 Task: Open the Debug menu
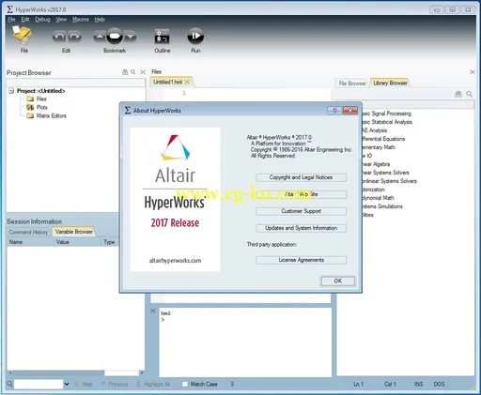(x=42, y=20)
